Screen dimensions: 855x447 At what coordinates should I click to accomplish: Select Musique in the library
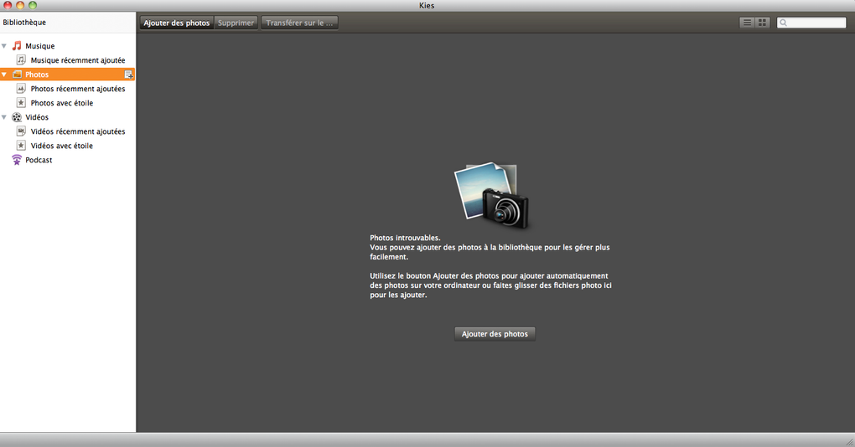[x=39, y=46]
